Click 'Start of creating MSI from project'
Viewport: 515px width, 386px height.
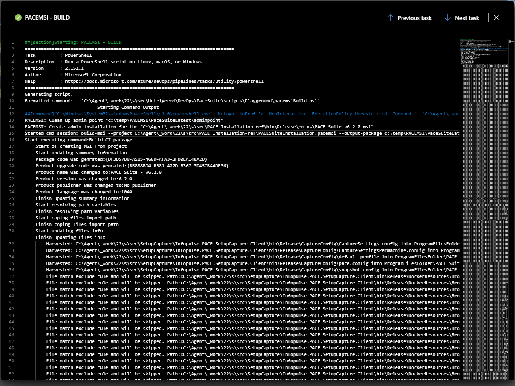coord(81,146)
